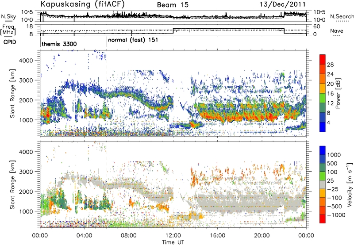Pick the light green segment of the Power colorbar
Viewport: 354px width, 245px height.
tap(323, 98)
